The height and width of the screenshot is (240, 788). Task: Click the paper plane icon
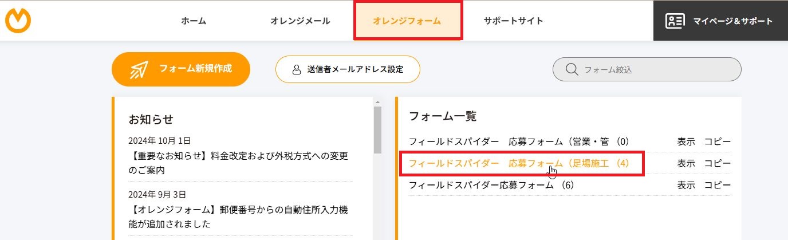coord(139,69)
